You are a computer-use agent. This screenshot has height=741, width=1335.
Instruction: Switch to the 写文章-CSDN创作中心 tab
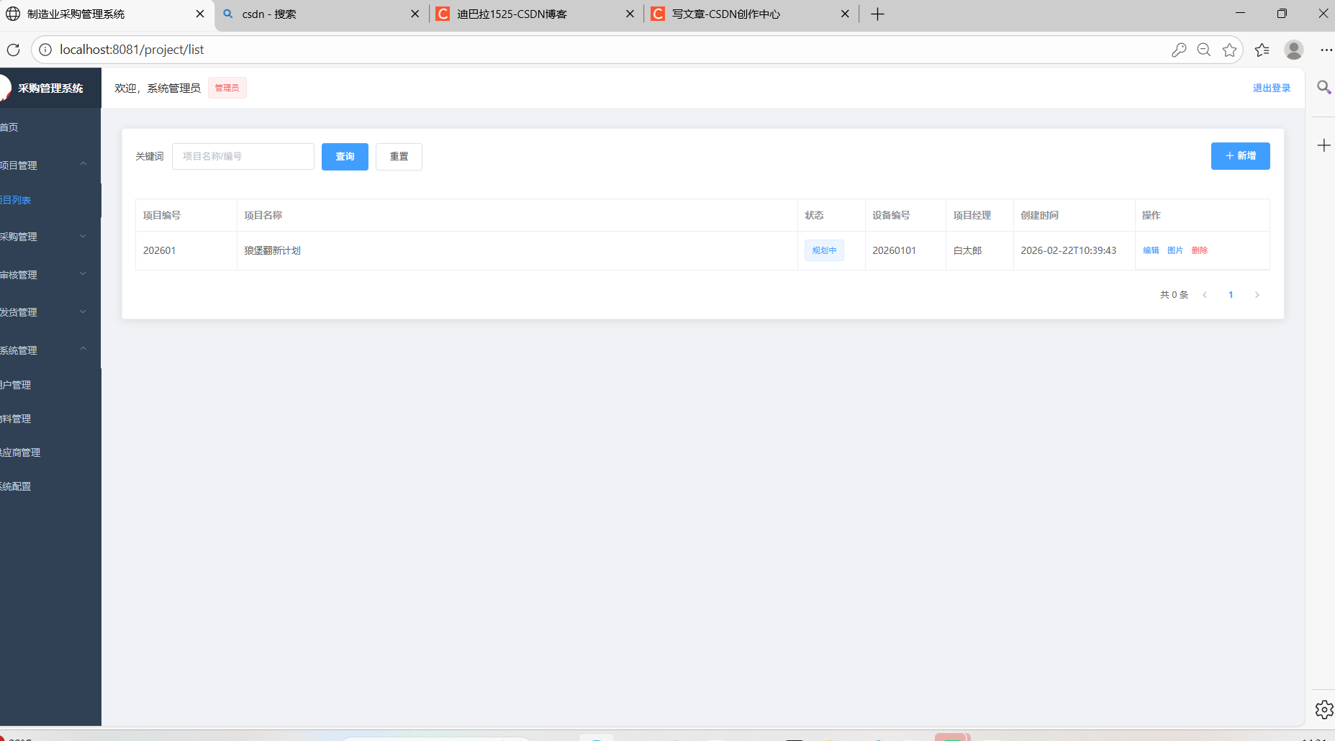click(x=751, y=14)
